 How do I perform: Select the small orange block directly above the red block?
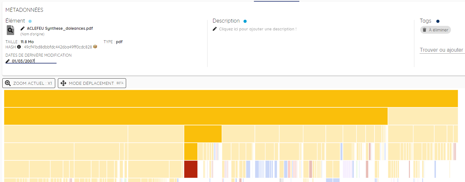pyautogui.click(x=191, y=152)
